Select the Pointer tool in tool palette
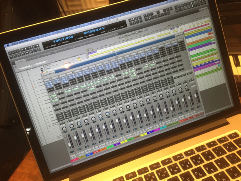This screenshot has width=241, height=181. click(145, 16)
